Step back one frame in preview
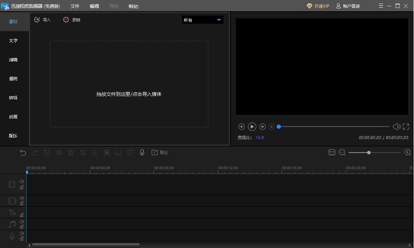This screenshot has width=414, height=248. [241, 126]
